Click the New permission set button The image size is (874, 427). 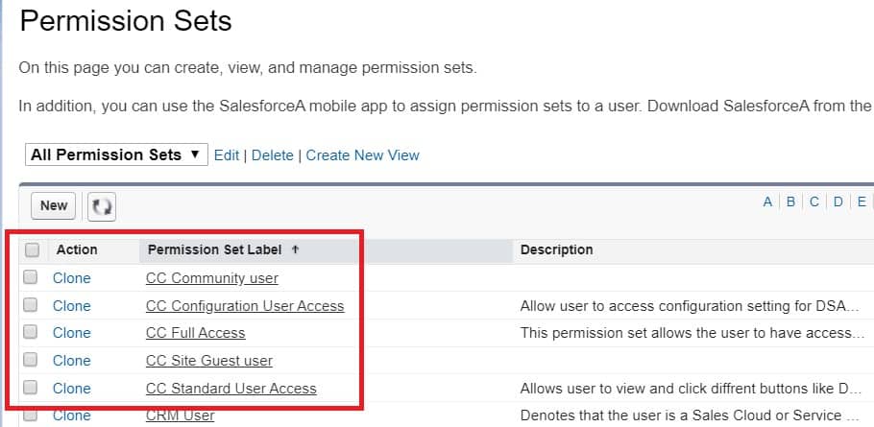(x=54, y=205)
